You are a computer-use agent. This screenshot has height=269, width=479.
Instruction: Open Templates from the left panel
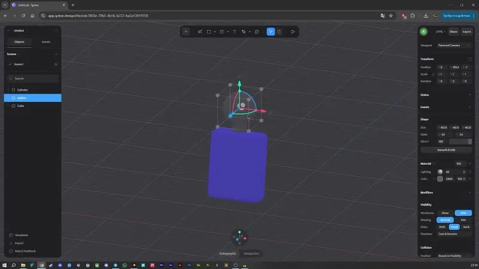point(19,235)
